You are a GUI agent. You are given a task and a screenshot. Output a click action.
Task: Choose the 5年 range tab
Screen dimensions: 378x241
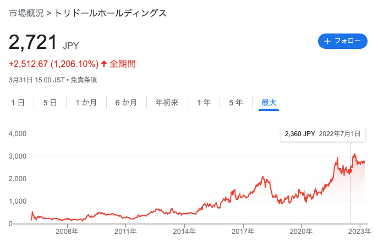coord(235,103)
